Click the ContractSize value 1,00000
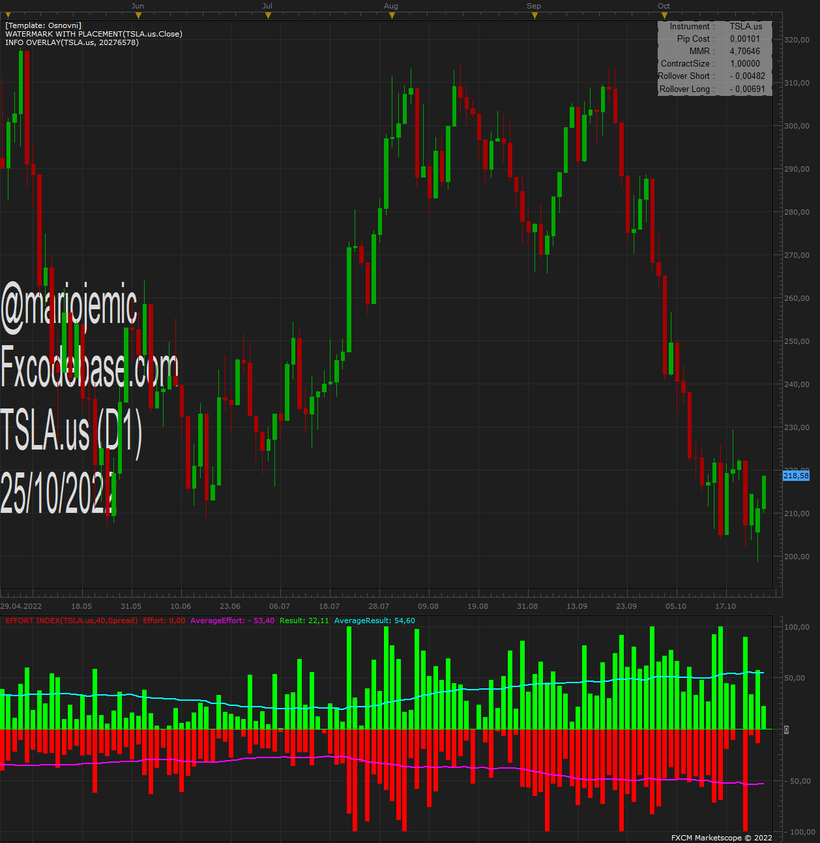This screenshot has width=820, height=843. click(x=745, y=63)
